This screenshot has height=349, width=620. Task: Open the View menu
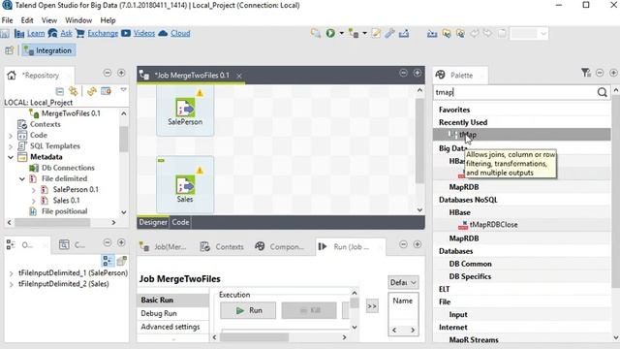[49, 20]
